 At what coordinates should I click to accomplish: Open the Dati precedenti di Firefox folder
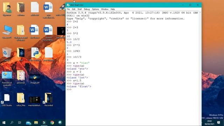(x=21, y=33)
